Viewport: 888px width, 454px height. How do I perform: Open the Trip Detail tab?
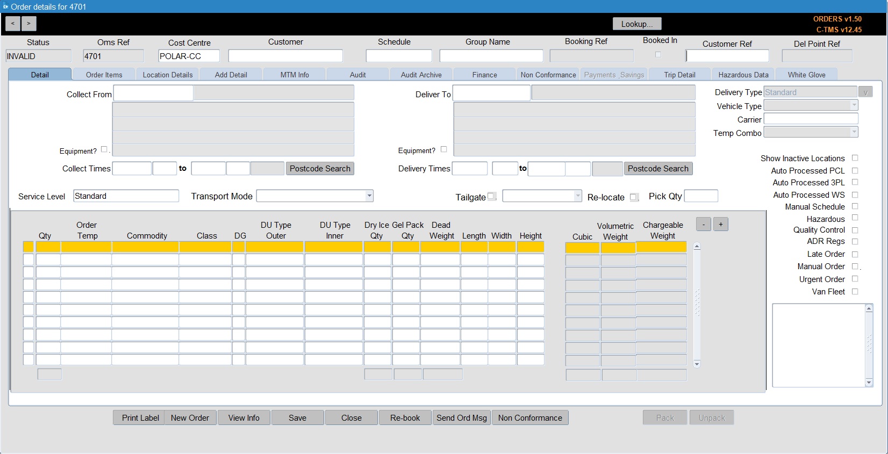pyautogui.click(x=679, y=75)
